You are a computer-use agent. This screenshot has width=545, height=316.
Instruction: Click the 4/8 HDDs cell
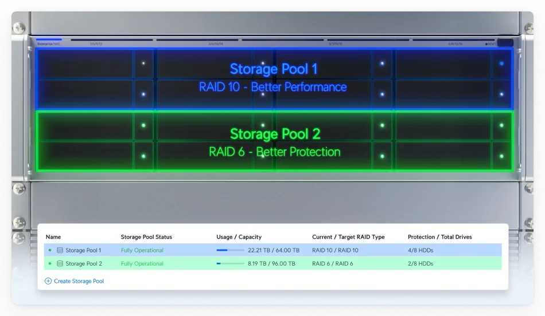(421, 250)
